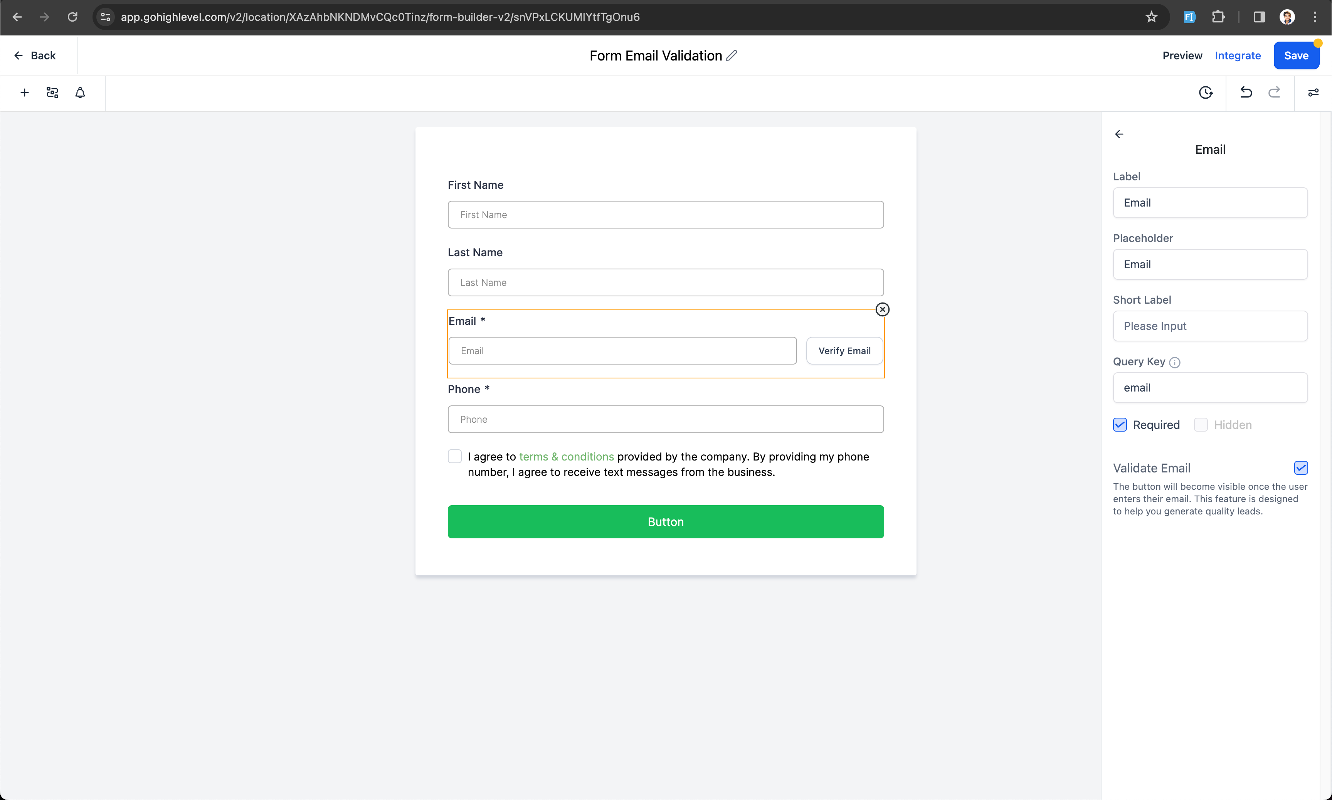Viewport: 1332px width, 800px height.
Task: Toggle the Hidden checkbox
Action: [x=1201, y=425]
